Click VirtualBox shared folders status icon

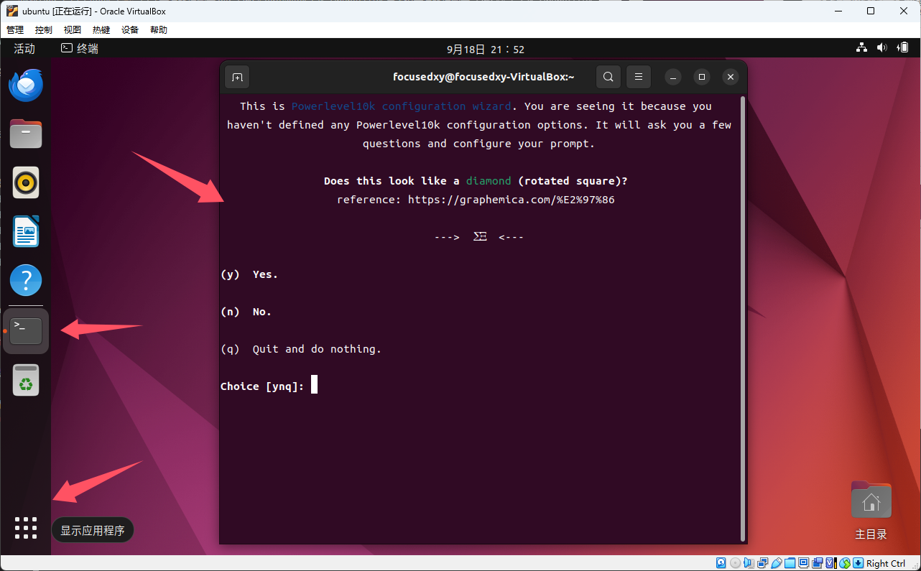point(790,563)
